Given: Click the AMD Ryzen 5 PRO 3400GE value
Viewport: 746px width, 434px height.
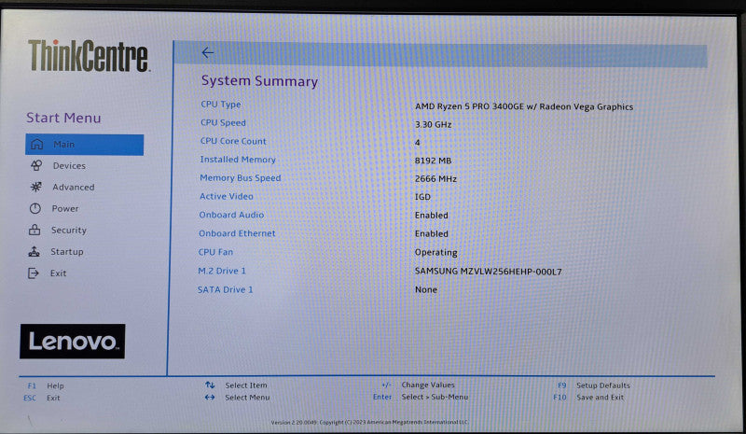Looking at the screenshot, I should point(524,106).
